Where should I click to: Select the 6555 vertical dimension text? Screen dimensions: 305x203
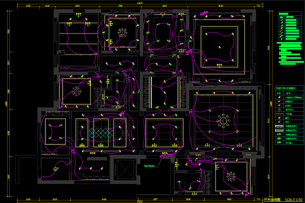point(269,121)
